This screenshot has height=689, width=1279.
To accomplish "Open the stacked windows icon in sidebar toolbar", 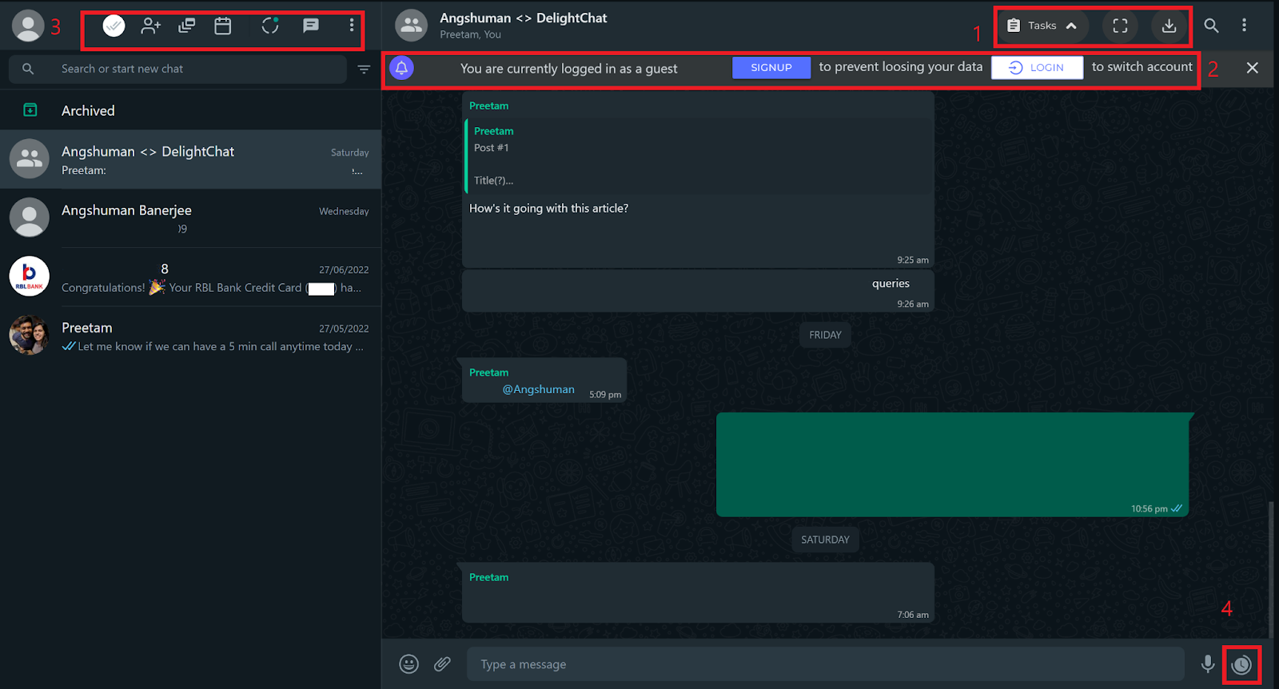I will [187, 26].
